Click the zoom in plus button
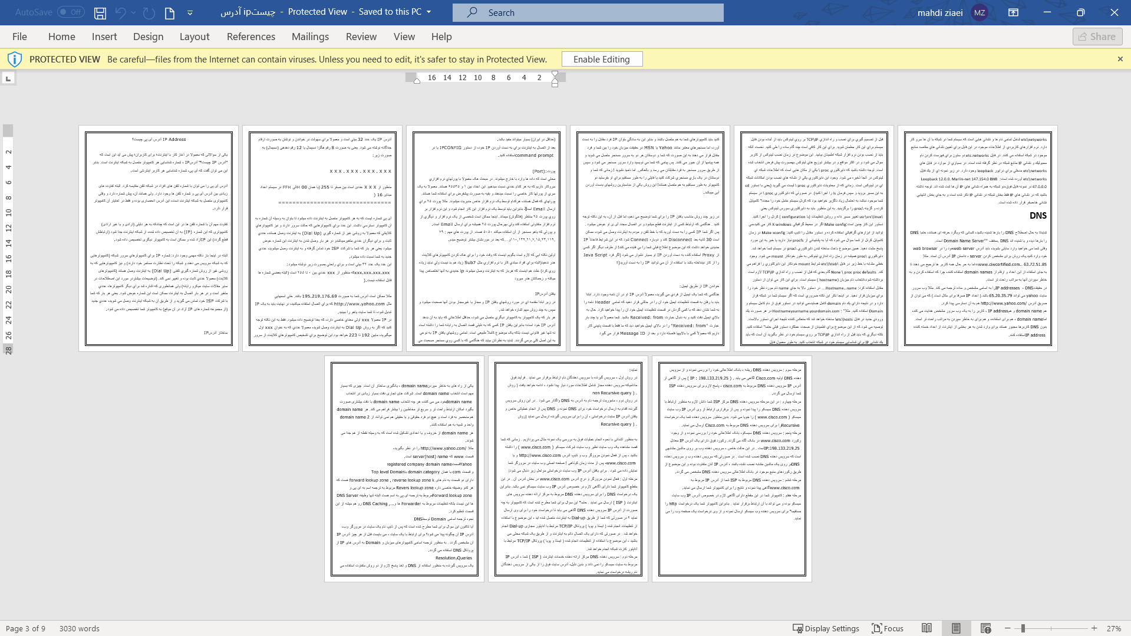 pos(1094,628)
